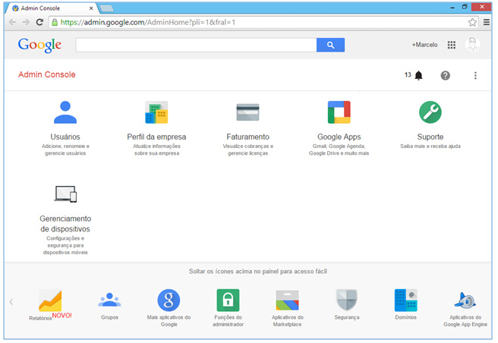Open Funções do administrador lock icon

(228, 300)
